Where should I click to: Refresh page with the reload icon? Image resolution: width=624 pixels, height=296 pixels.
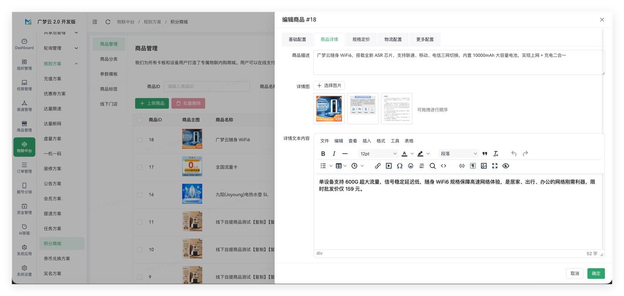click(108, 22)
